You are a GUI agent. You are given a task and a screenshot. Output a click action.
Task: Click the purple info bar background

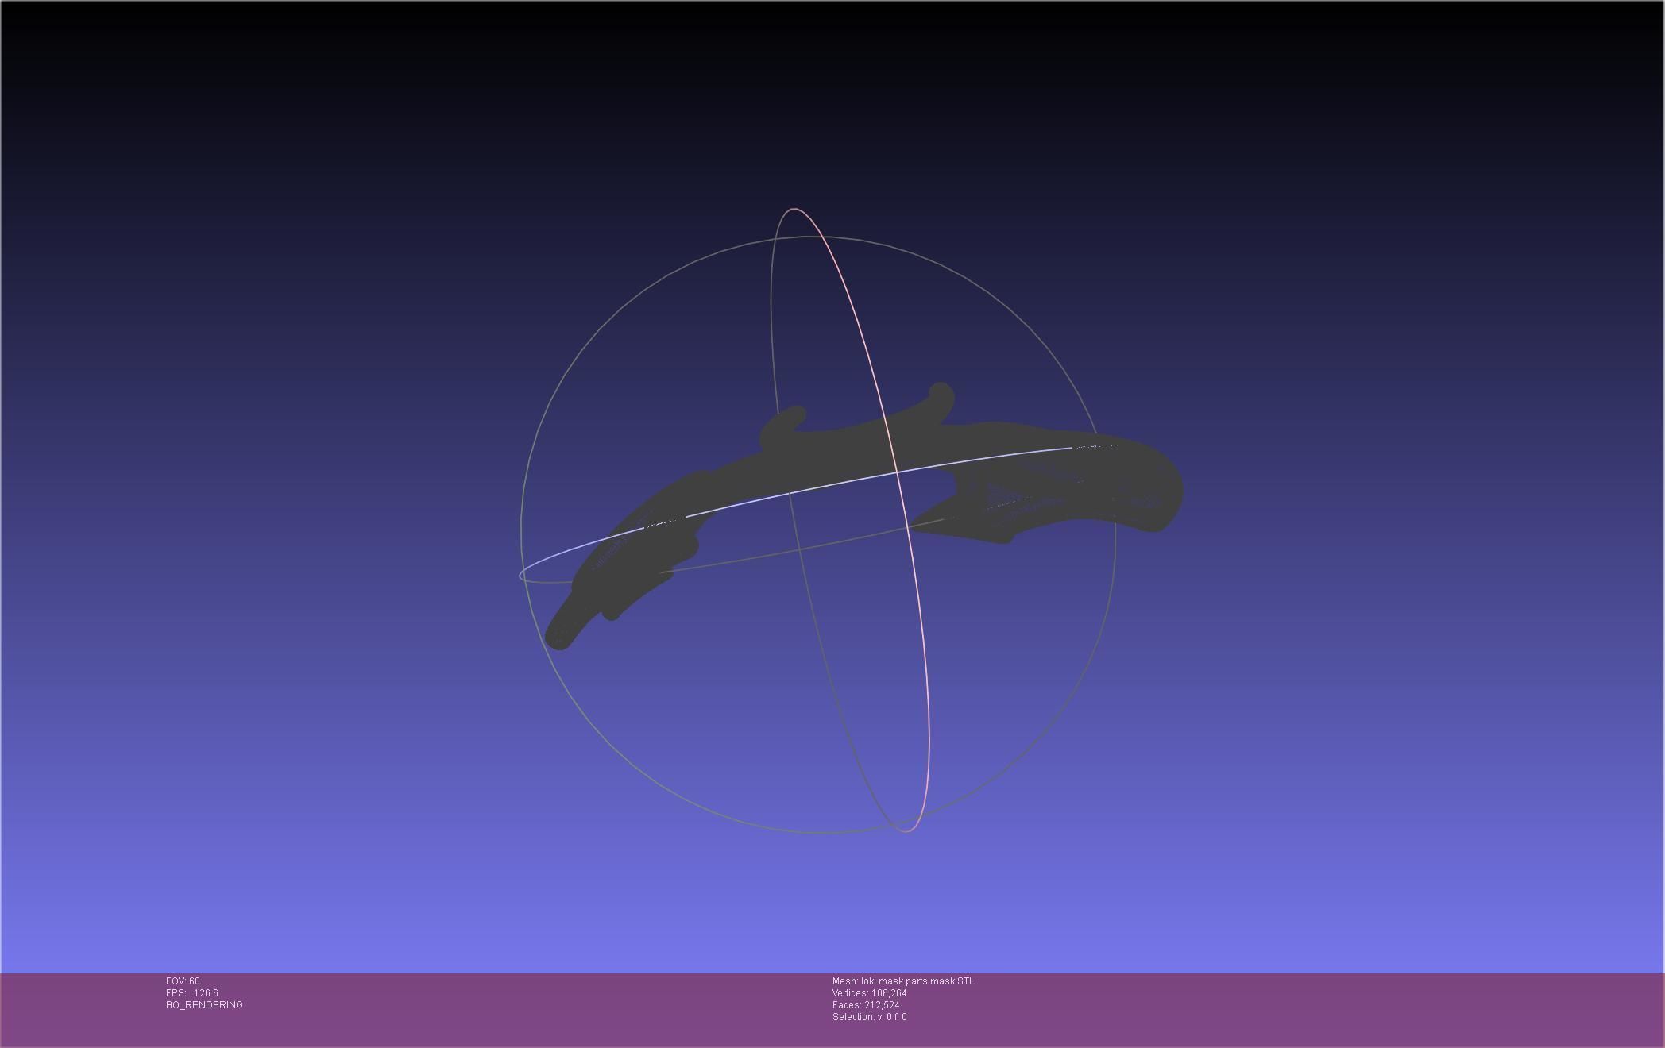pos(1271,1008)
